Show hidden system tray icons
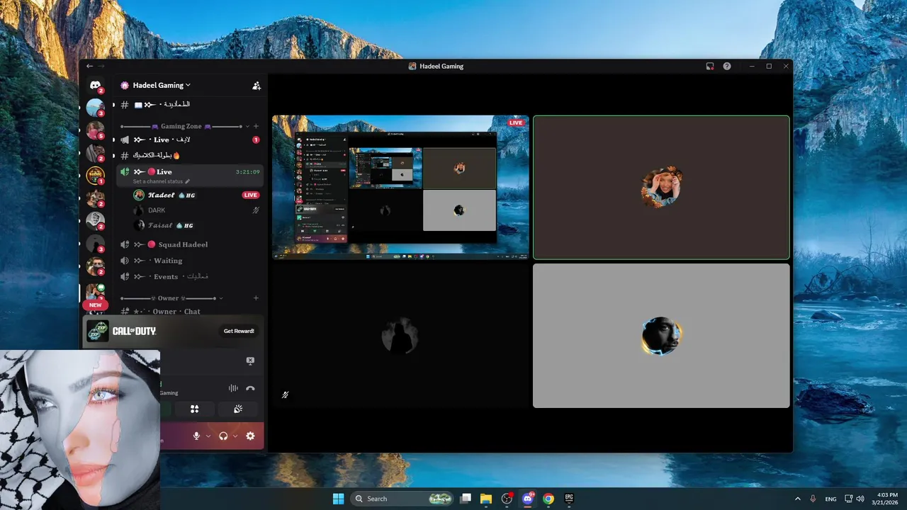Viewport: 907px width, 510px height. coord(797,499)
